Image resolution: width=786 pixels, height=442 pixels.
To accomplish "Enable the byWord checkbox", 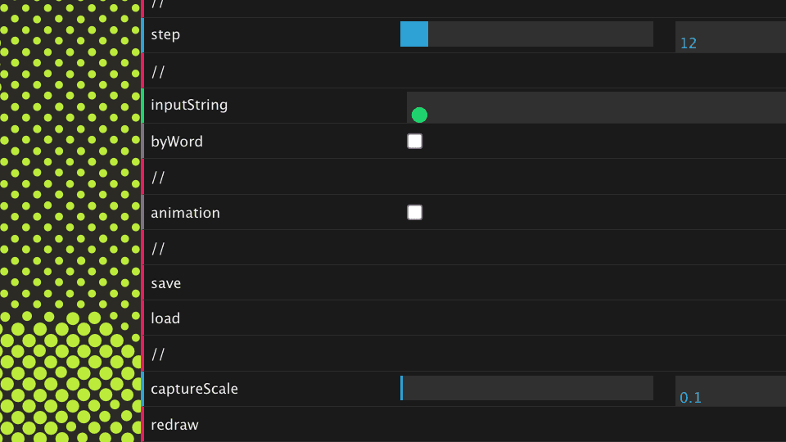I will 415,142.
